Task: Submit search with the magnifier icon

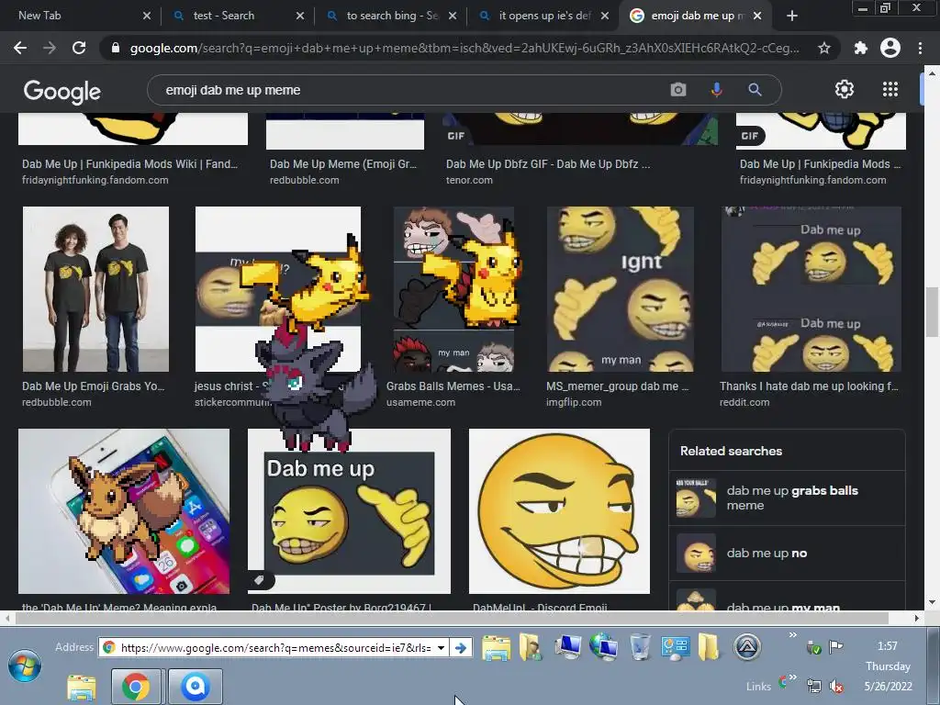Action: point(755,90)
